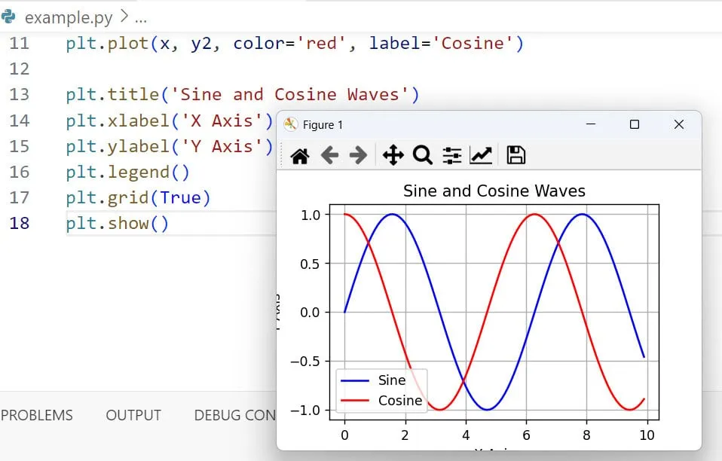Image resolution: width=722 pixels, height=461 pixels.
Task: Click the x-axis tick label 6
Action: click(x=526, y=435)
